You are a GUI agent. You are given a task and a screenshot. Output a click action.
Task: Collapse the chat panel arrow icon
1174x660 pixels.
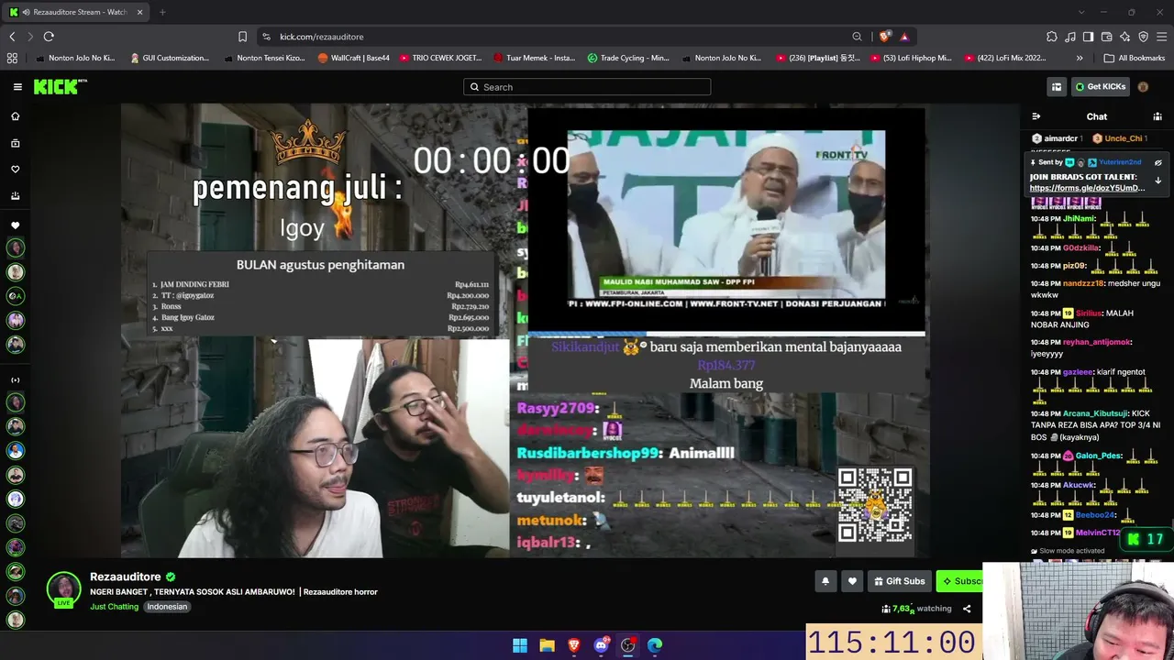tap(1036, 116)
